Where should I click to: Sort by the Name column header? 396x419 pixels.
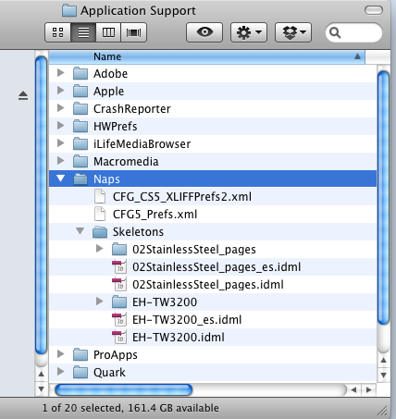tap(206, 56)
